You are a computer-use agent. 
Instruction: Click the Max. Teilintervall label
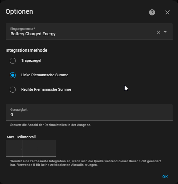(x=21, y=137)
